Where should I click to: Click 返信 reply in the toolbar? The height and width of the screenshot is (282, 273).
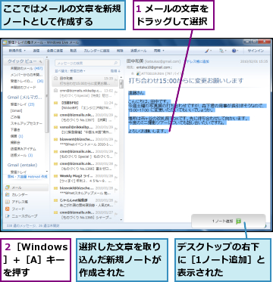(x=36, y=51)
